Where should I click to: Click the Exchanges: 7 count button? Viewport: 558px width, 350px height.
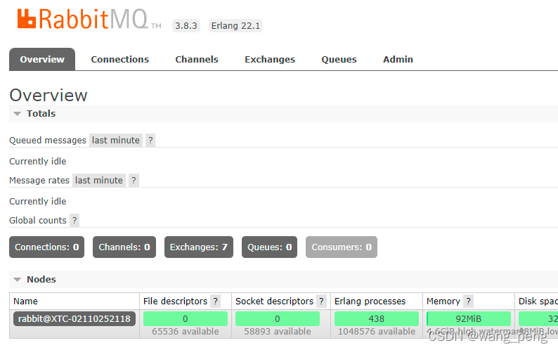tap(199, 247)
